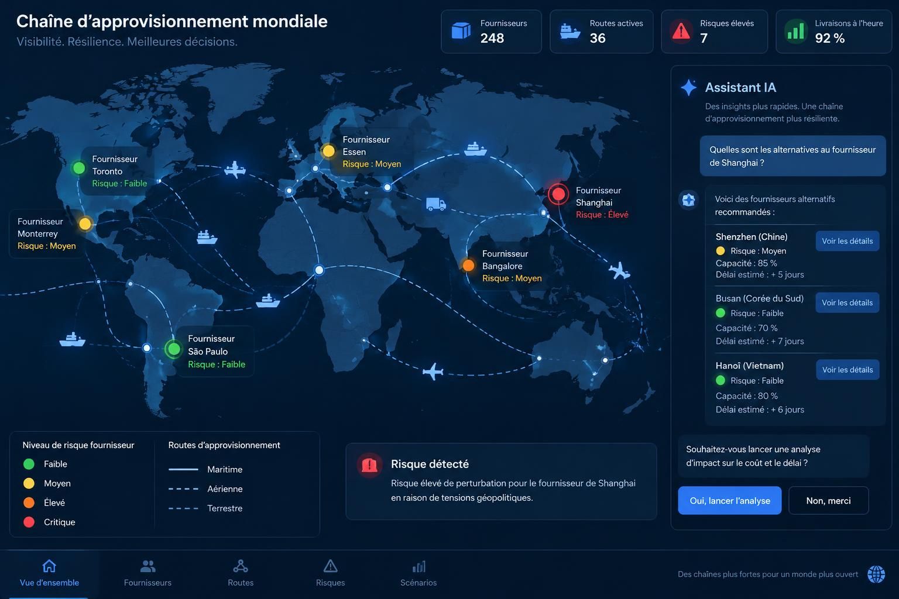Click the red alert icon beside Risque détecté
This screenshot has width=899, height=599.
[x=369, y=465]
